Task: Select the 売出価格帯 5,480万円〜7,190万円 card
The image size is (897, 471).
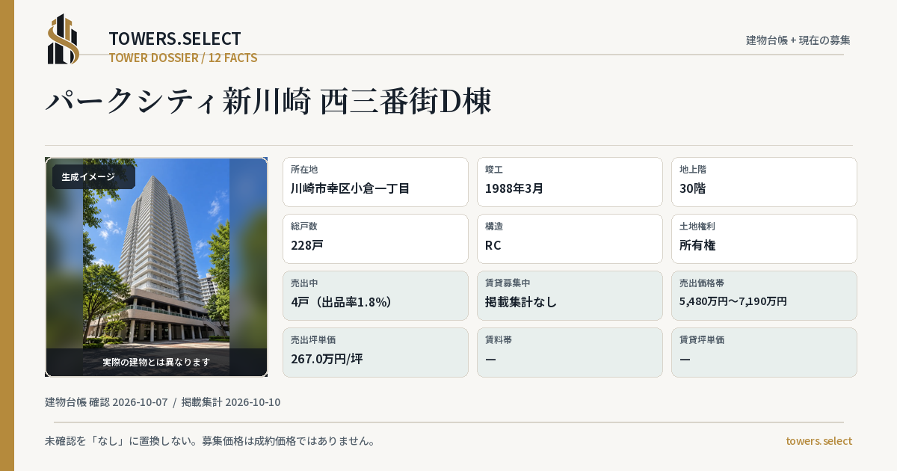Action: [764, 295]
